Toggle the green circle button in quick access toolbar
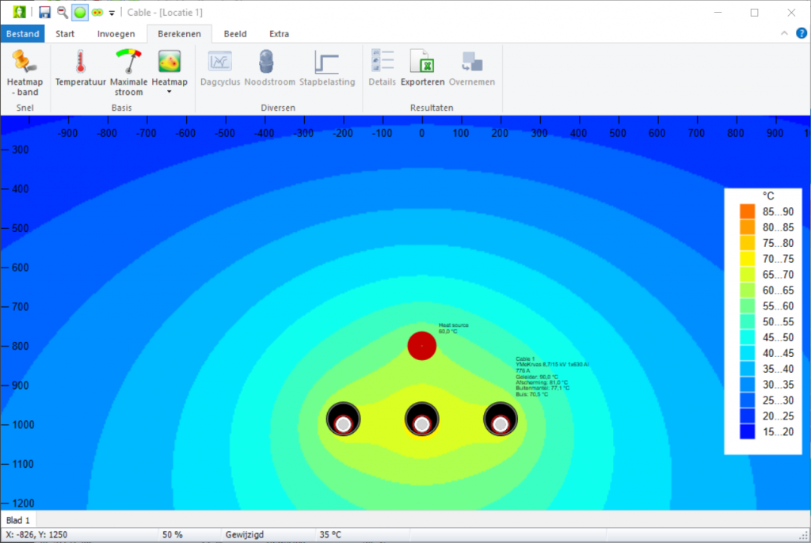 pyautogui.click(x=79, y=12)
